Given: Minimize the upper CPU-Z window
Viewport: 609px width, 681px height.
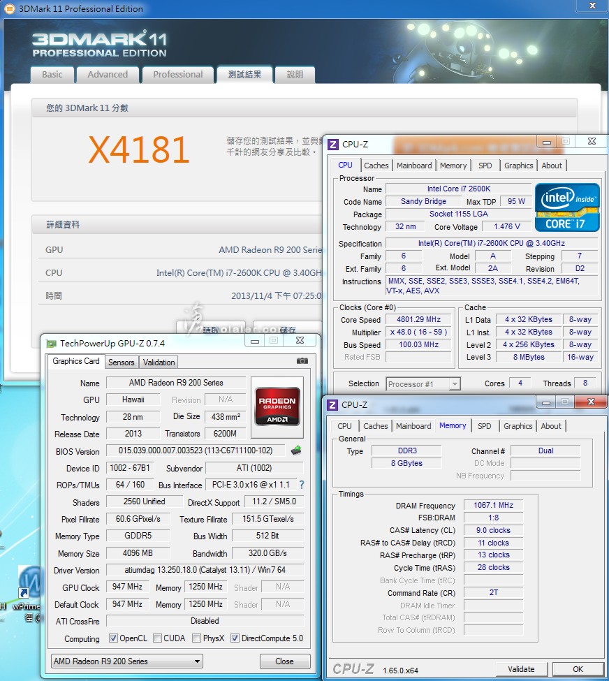Looking at the screenshot, I should (547, 142).
